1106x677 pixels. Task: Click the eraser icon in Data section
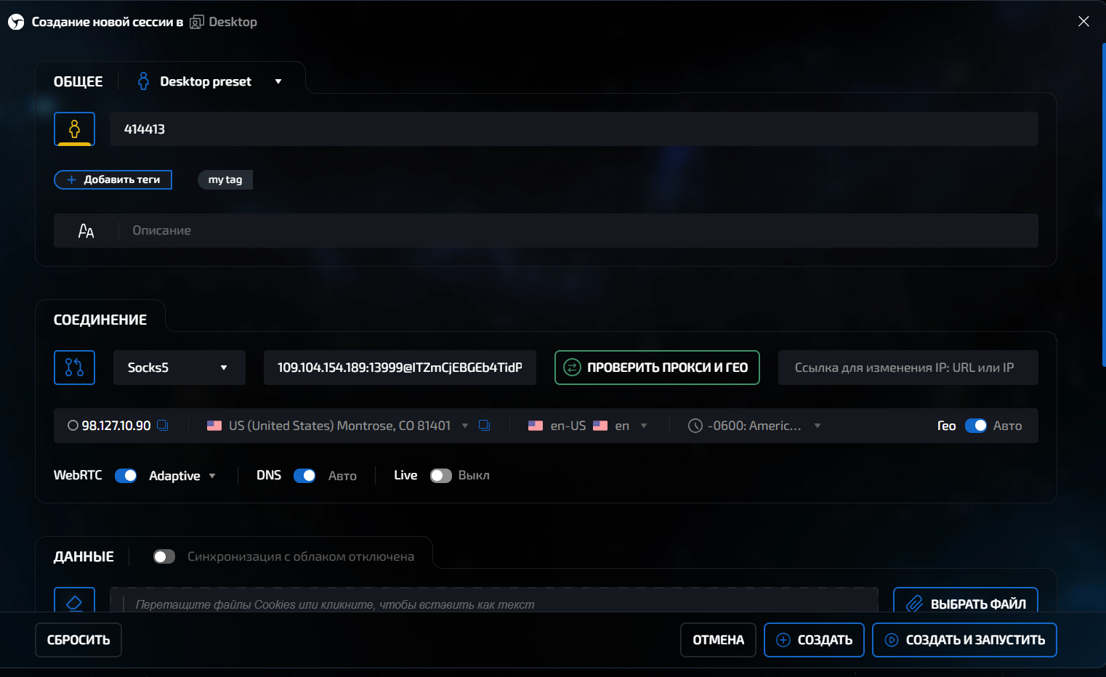pyautogui.click(x=74, y=602)
